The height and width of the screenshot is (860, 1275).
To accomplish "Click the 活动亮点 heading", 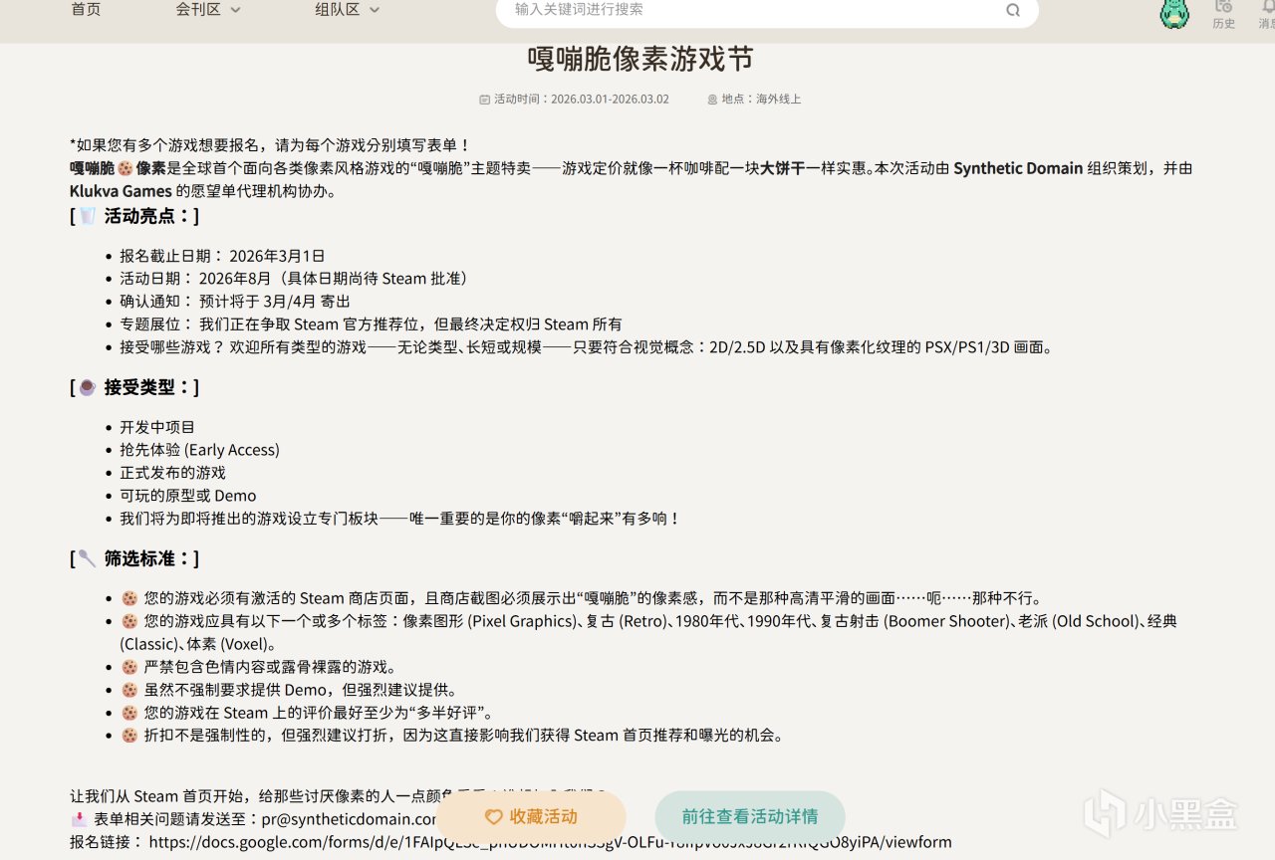I will click(134, 216).
